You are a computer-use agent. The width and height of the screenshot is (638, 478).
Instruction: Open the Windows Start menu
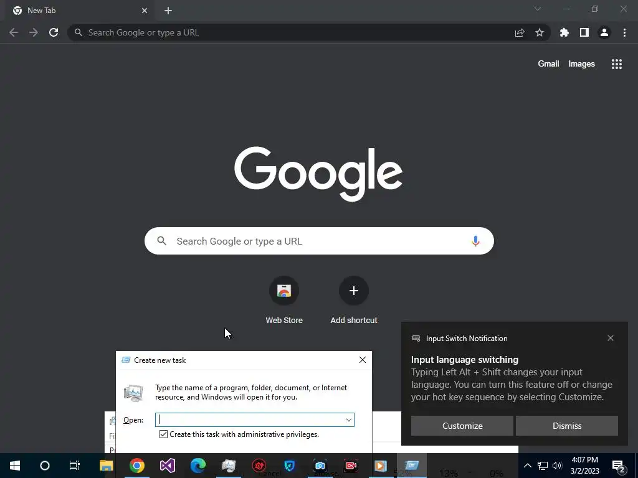(15, 466)
